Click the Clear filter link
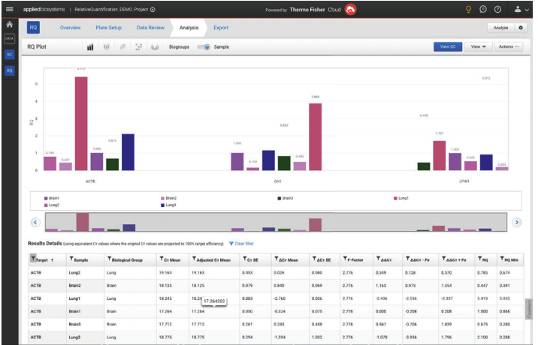 (x=241, y=244)
